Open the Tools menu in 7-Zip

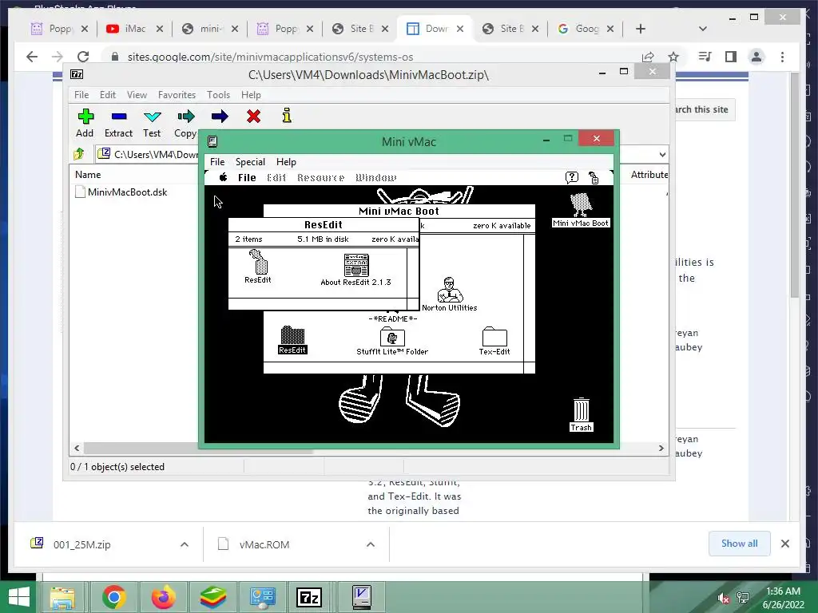coord(218,95)
